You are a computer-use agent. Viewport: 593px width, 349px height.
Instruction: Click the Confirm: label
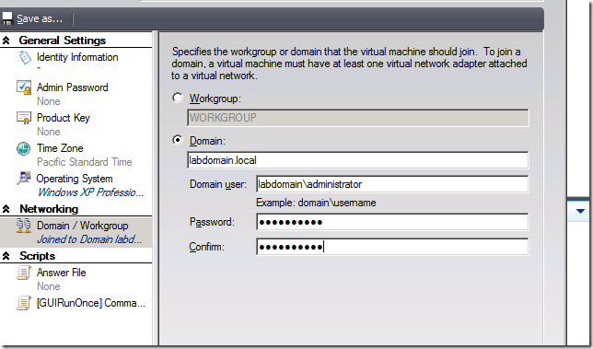tap(206, 247)
